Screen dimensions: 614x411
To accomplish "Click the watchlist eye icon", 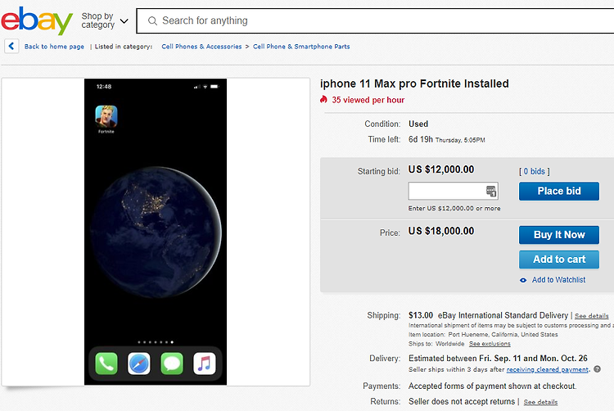I will pos(523,280).
